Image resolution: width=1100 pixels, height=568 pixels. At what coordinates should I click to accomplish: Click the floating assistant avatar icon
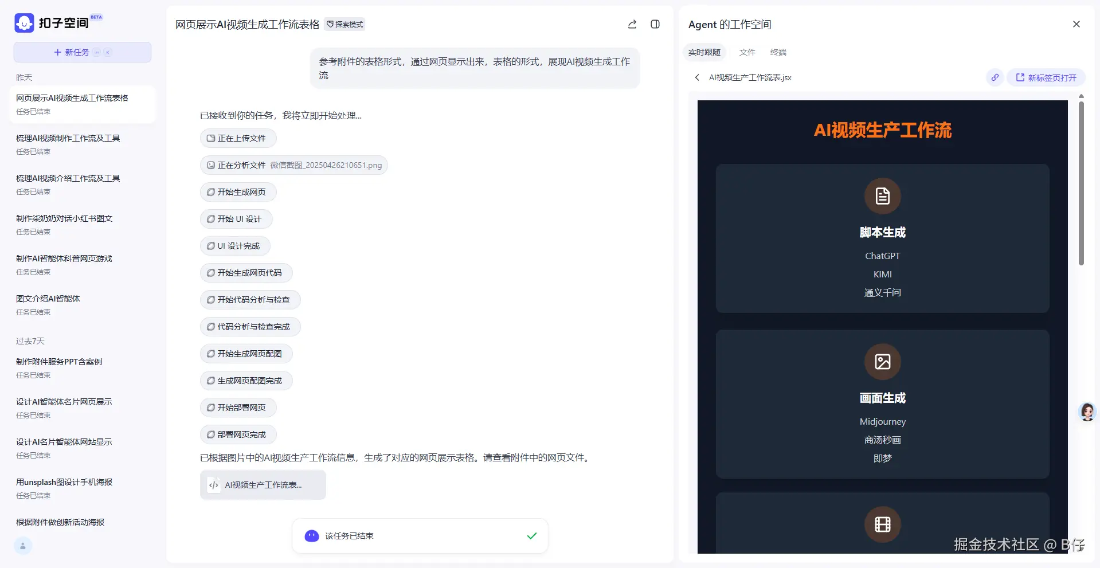(1087, 412)
